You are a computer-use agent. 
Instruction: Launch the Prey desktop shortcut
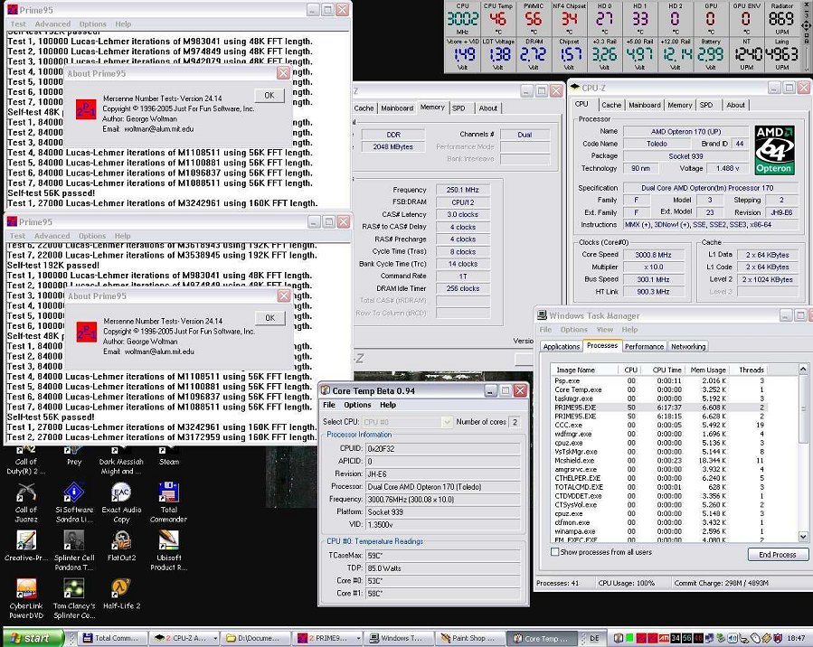point(74,456)
